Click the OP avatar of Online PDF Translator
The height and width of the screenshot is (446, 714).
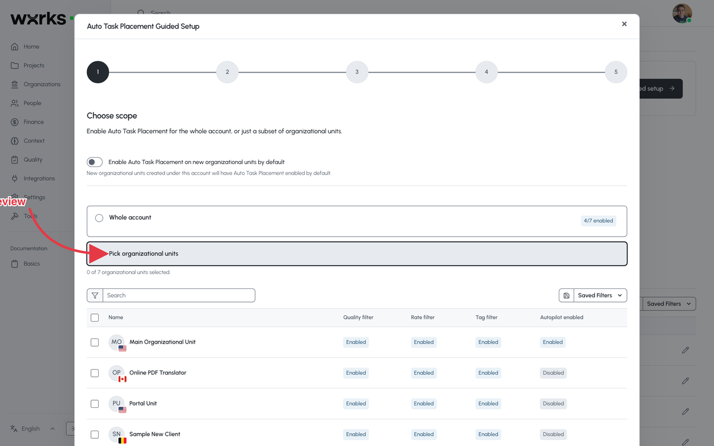click(x=117, y=373)
